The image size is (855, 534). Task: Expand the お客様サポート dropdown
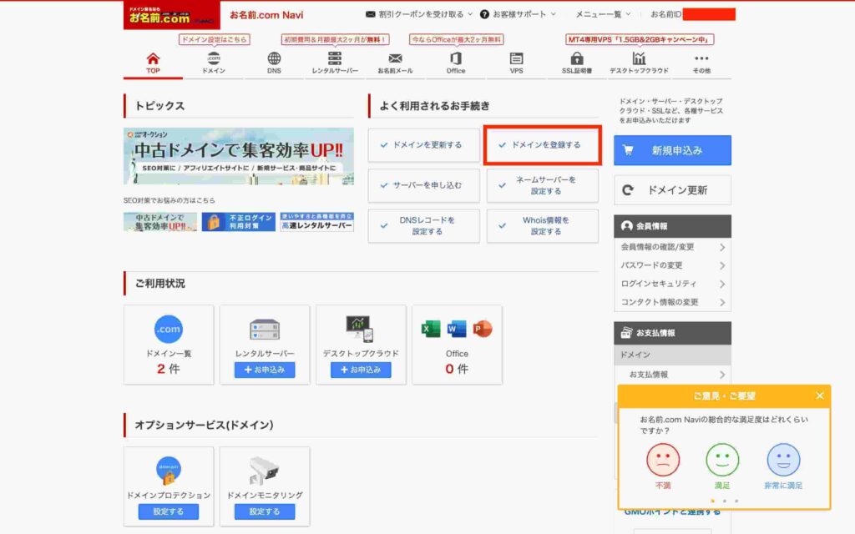click(x=518, y=14)
